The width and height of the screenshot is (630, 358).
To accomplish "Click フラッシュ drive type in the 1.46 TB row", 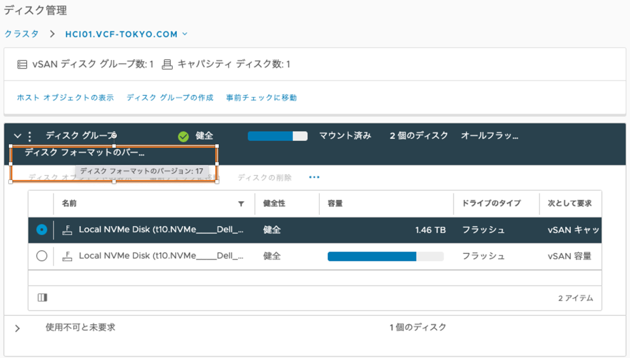I will 484,230.
